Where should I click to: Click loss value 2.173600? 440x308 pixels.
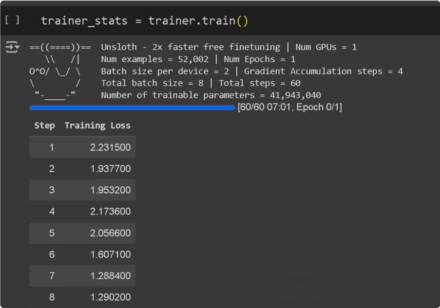[x=110, y=211]
